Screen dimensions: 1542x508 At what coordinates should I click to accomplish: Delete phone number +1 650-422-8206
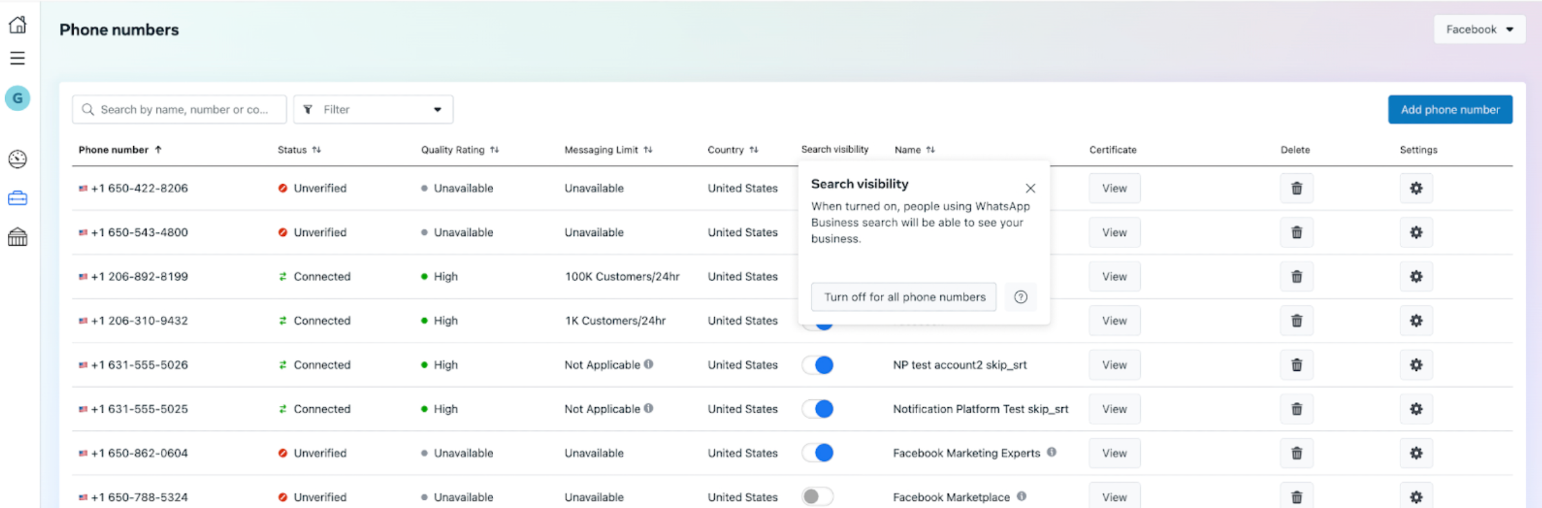[x=1296, y=188]
